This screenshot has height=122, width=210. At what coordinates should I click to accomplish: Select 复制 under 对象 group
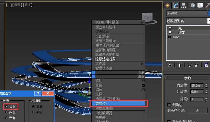[6, 106]
